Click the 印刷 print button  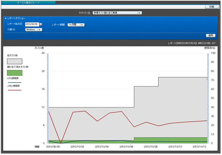click(x=211, y=7)
